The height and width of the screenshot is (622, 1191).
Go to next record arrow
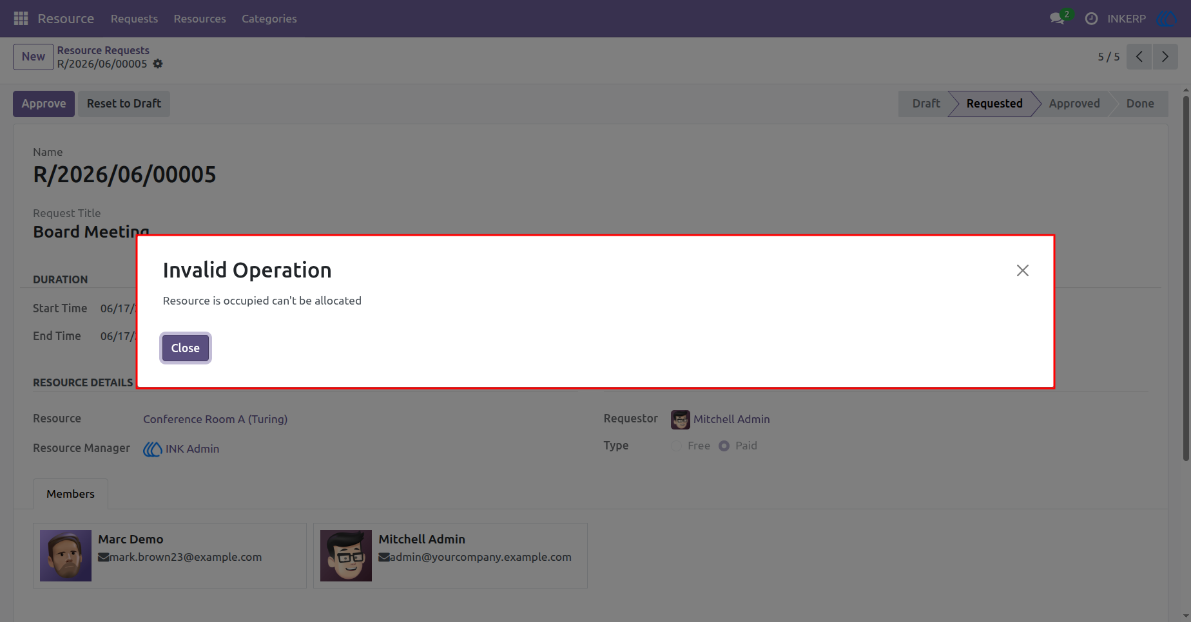pyautogui.click(x=1165, y=57)
